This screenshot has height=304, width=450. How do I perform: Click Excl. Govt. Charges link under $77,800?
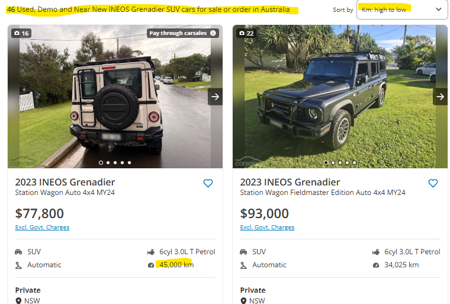click(42, 228)
